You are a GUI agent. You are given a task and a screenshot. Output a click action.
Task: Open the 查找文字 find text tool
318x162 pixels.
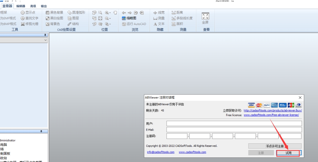click(x=30, y=18)
